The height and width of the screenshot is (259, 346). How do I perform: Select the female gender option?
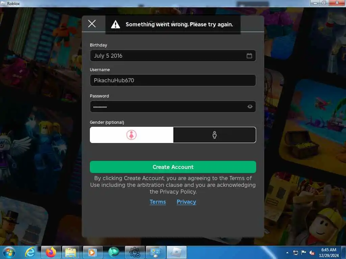131,135
